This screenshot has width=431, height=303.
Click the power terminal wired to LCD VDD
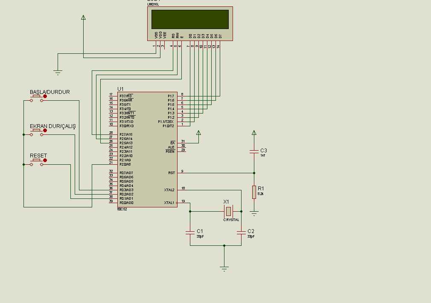[83, 17]
